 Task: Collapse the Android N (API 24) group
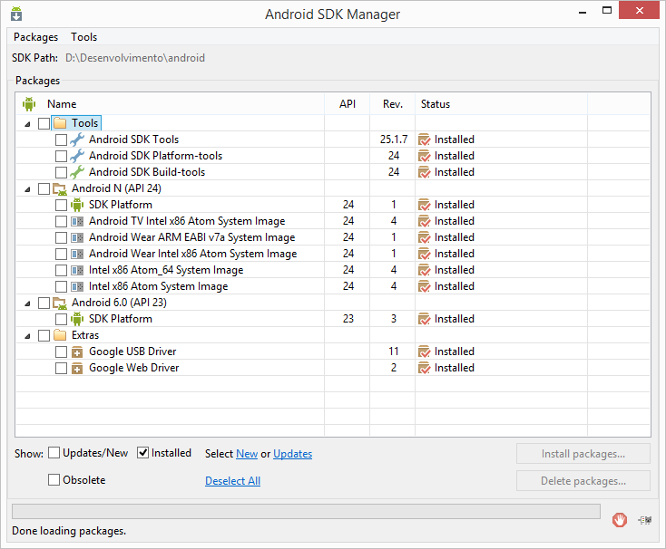(x=26, y=188)
